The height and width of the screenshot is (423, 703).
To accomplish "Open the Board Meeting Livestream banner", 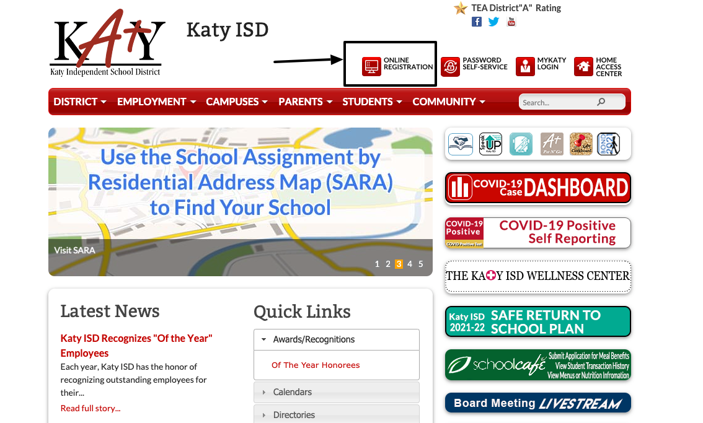I will [538, 403].
